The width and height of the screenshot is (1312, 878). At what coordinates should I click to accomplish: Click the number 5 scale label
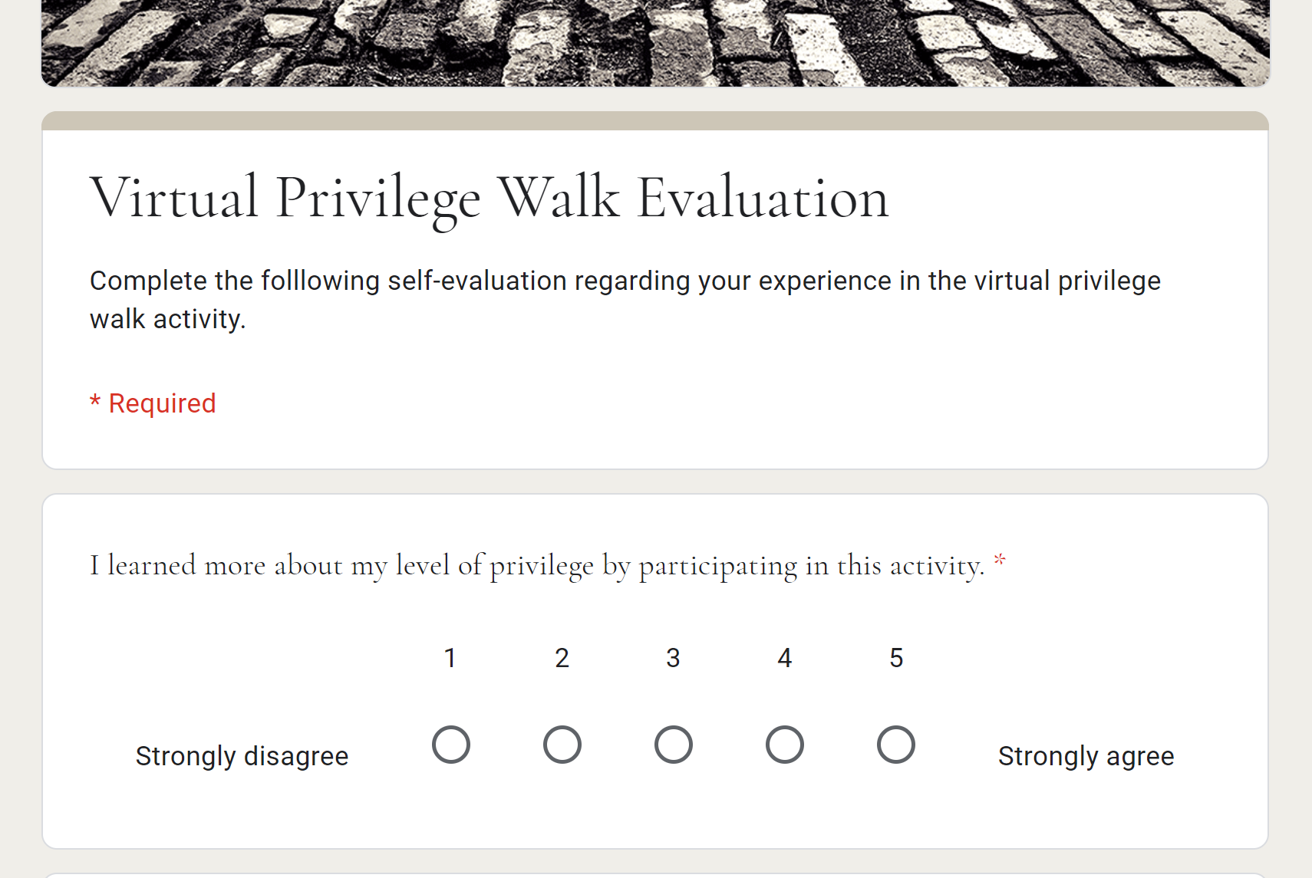(895, 657)
